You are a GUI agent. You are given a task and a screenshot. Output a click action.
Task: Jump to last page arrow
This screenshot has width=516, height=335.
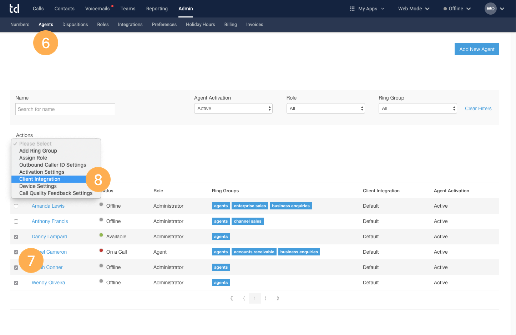pyautogui.click(x=278, y=298)
